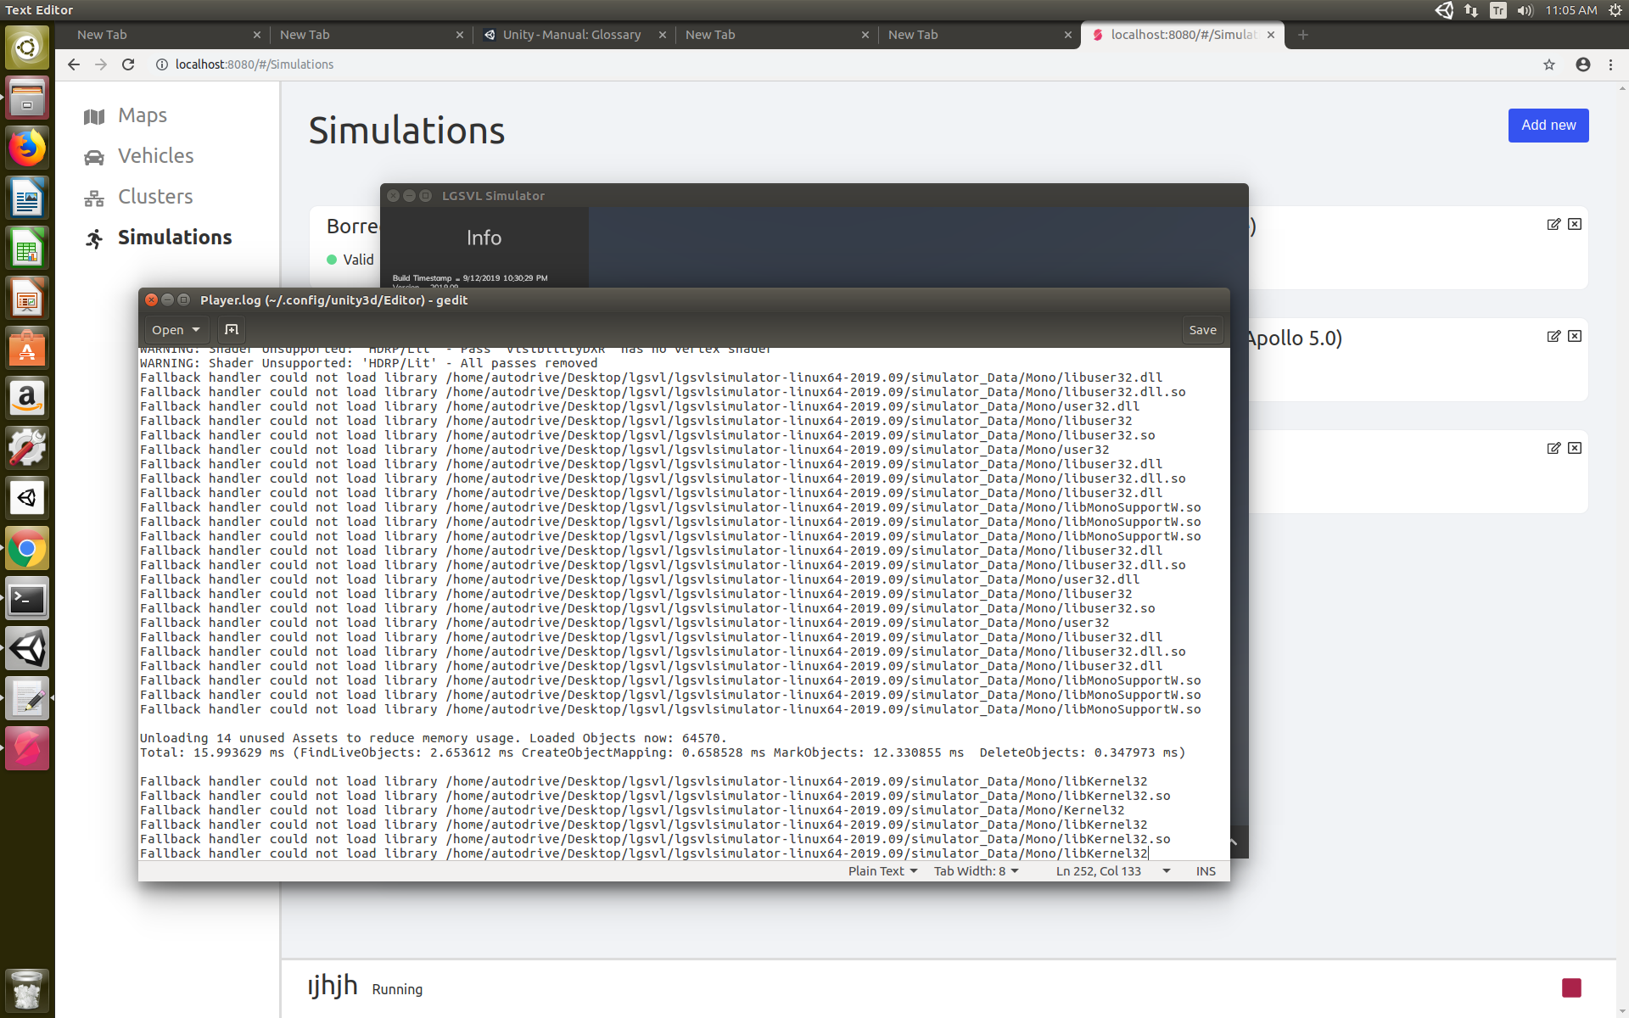
Task: Click the Add new button
Action: click(1548, 125)
